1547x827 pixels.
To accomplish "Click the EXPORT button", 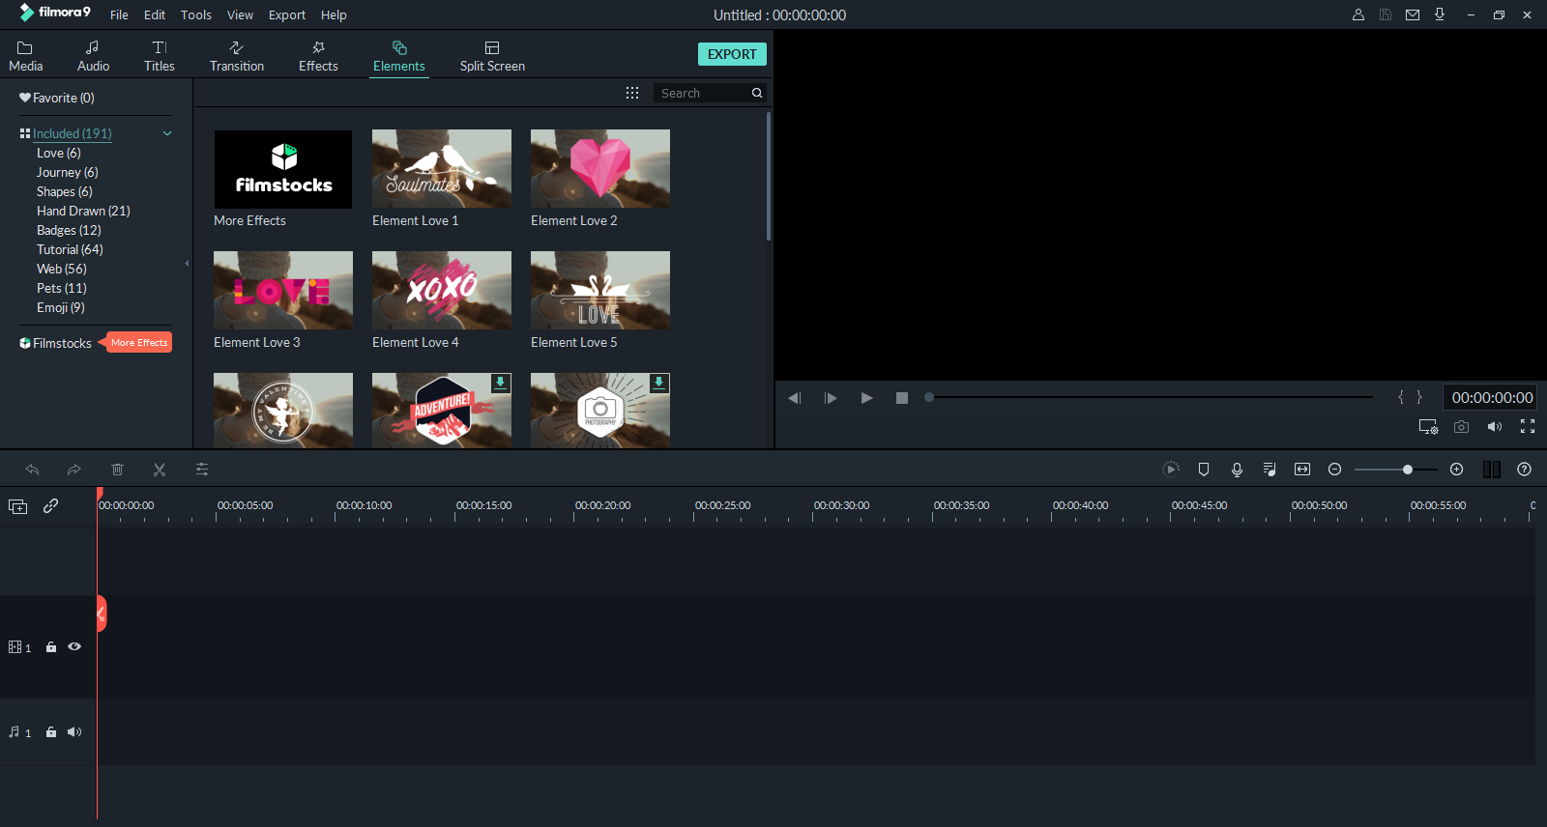I will click(x=732, y=54).
